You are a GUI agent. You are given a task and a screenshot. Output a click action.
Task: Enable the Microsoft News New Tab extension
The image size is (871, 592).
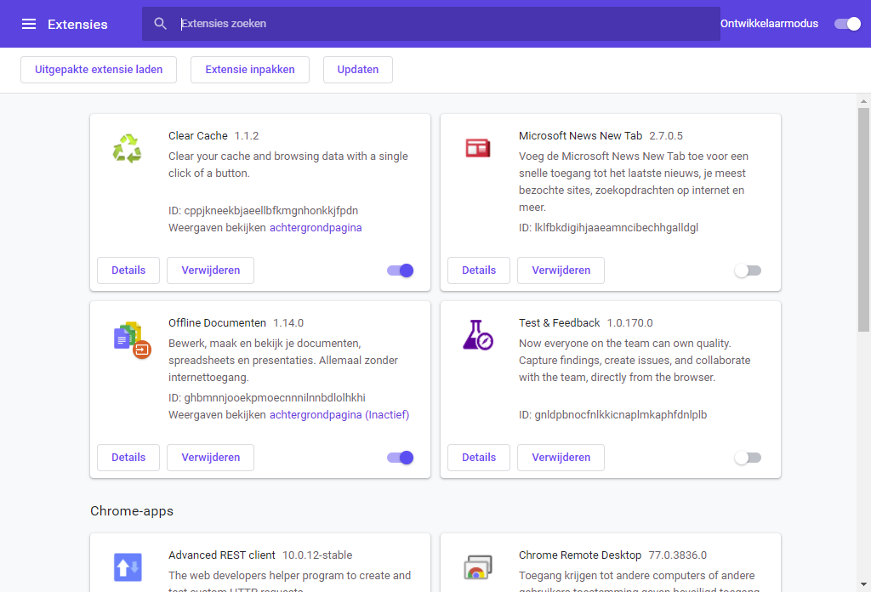(748, 270)
